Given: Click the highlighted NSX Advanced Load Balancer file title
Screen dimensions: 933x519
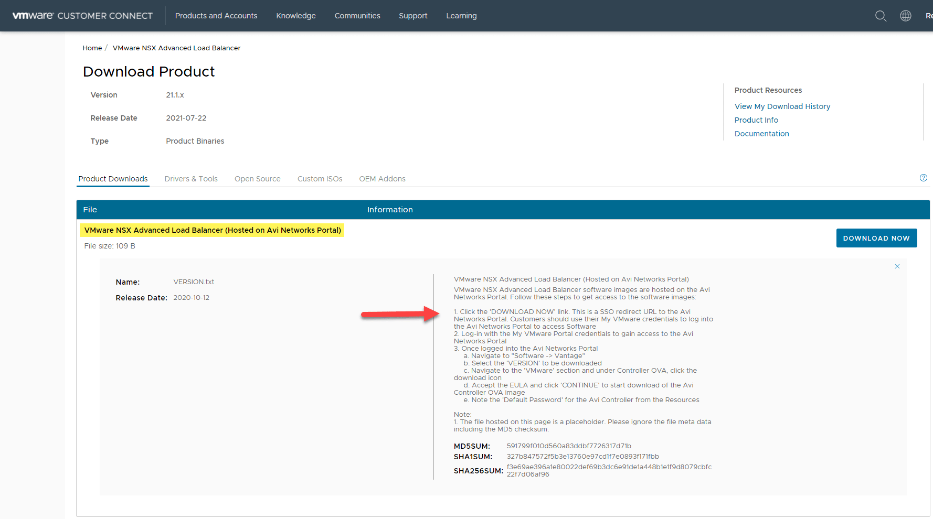Looking at the screenshot, I should 213,230.
